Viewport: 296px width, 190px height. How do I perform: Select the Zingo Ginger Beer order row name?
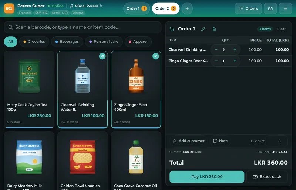pyautogui.click(x=188, y=61)
